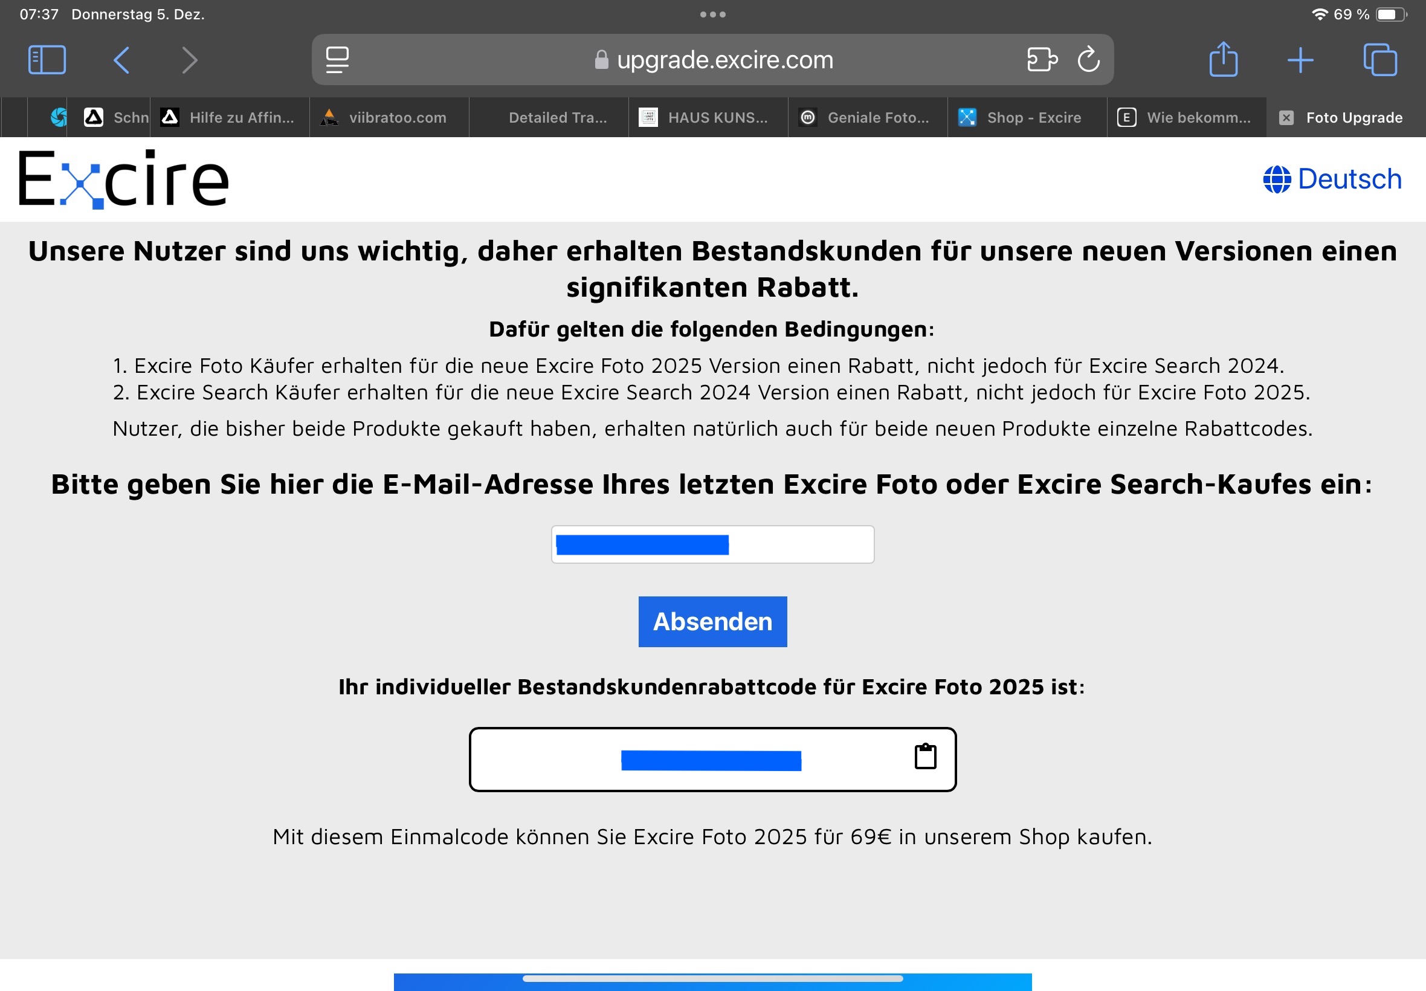1426x991 pixels.
Task: Check the Wi-Fi status icon
Action: (1320, 15)
